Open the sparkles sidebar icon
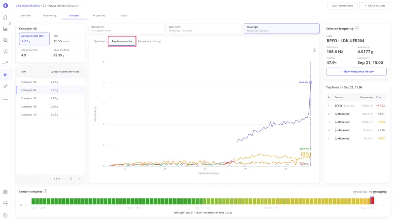This screenshot has width=394, height=221. [x=5, y=86]
